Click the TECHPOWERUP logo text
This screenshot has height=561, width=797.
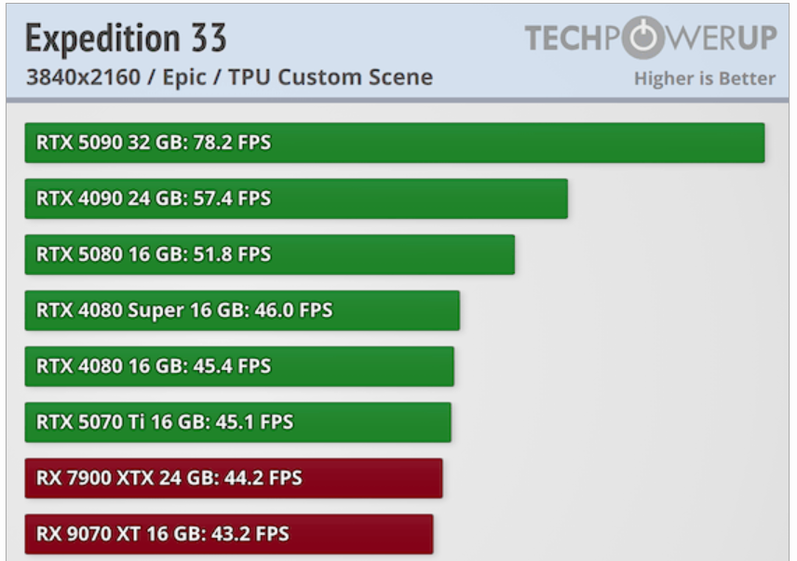[x=651, y=38]
